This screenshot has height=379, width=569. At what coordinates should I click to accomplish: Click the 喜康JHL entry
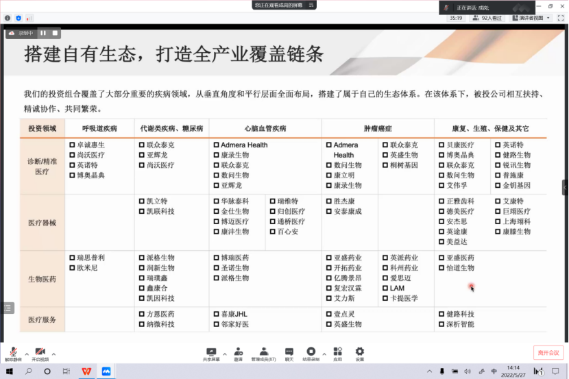(x=234, y=314)
